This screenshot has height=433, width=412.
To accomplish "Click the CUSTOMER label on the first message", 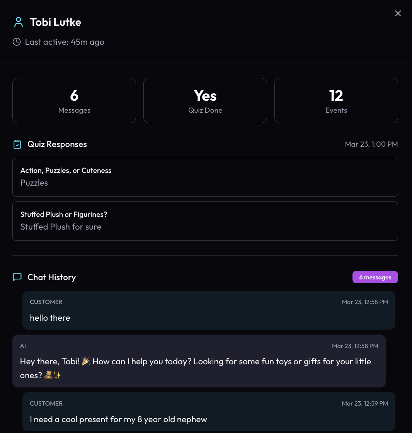I will 46,302.
